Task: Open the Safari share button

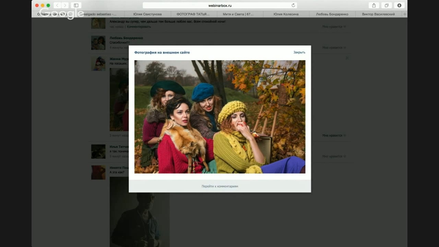Action: [374, 5]
